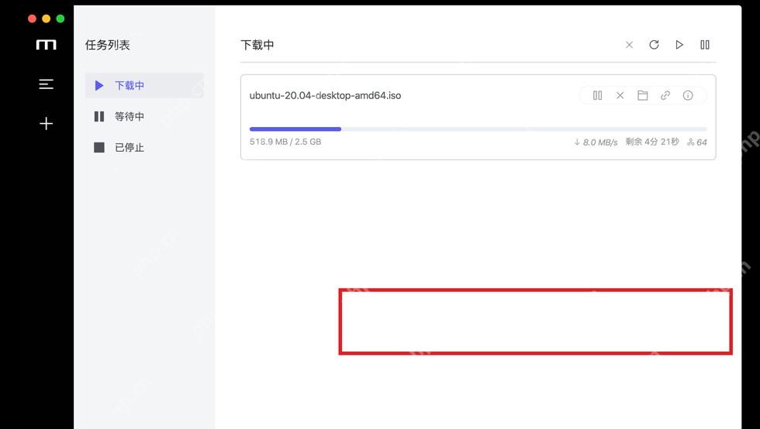Copy the ubuntu iso download link
The width and height of the screenshot is (760, 429).
tap(665, 95)
